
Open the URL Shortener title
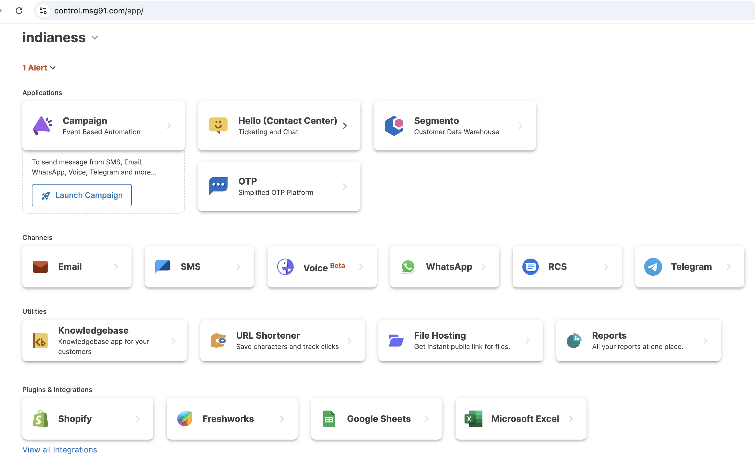[268, 335]
